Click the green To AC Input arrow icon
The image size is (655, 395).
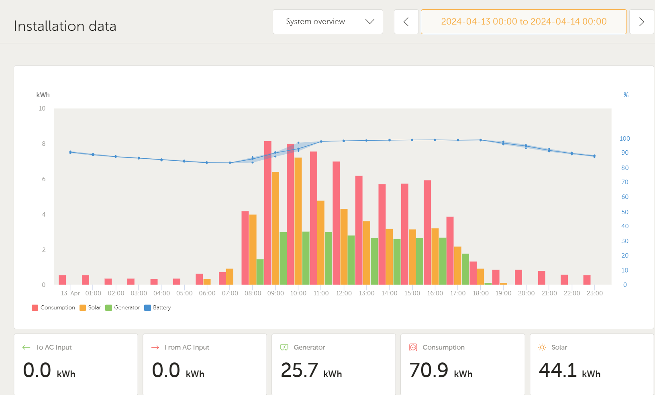coord(27,348)
